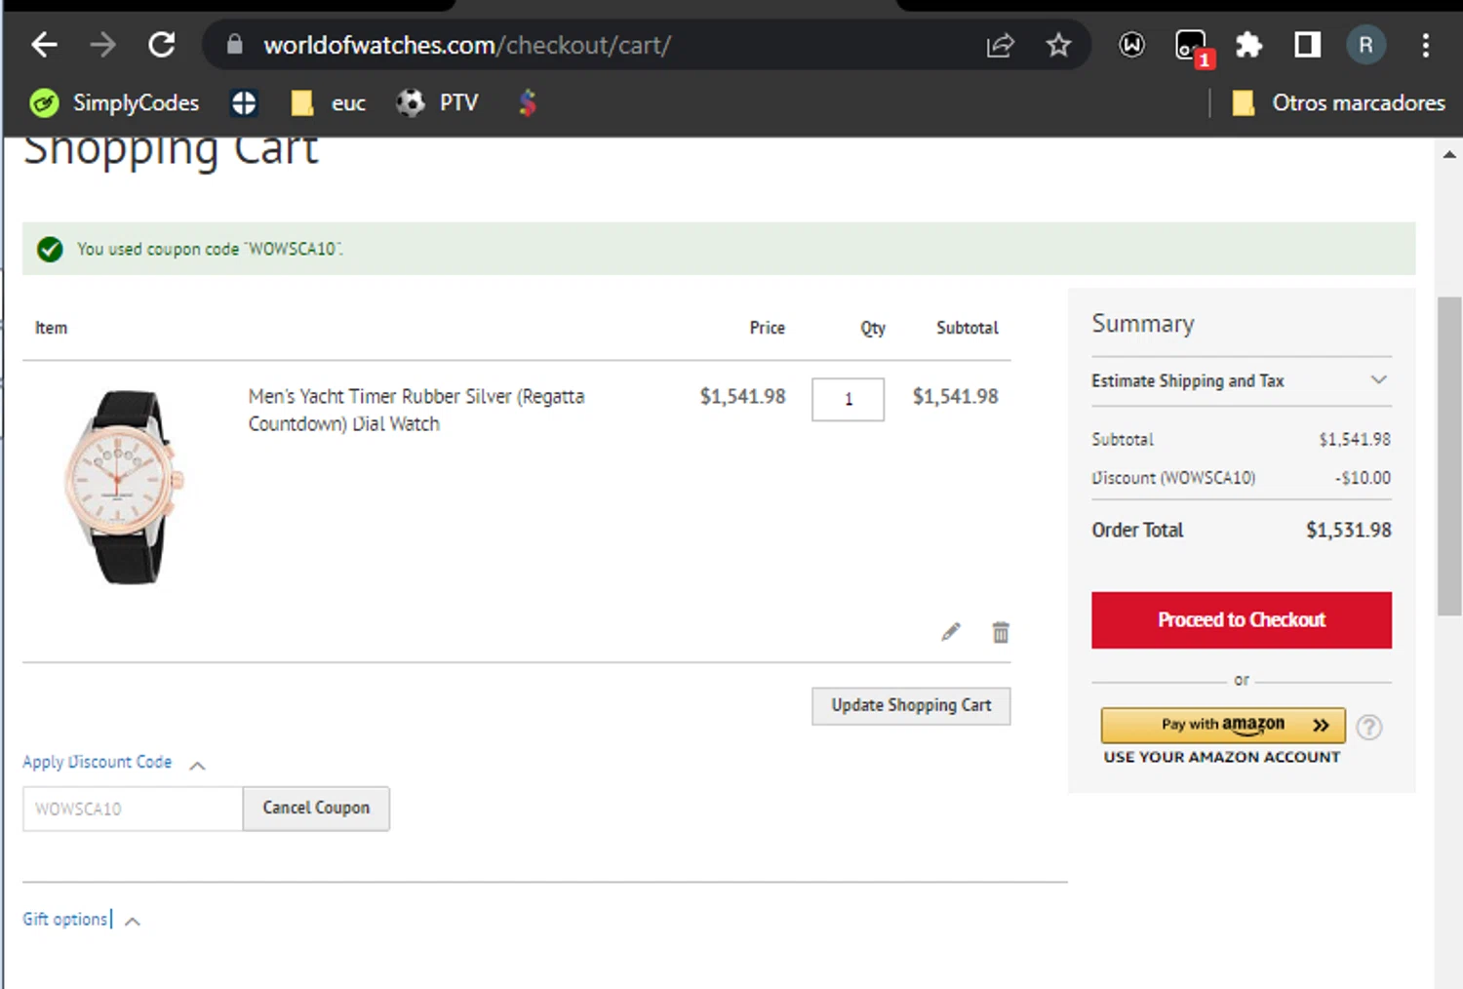Click the page vertical scrollbar thumb
1463x989 pixels.
click(1449, 456)
